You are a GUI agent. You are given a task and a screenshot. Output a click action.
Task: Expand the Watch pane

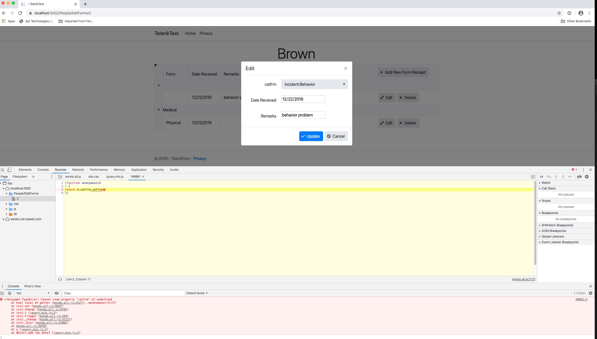546,183
